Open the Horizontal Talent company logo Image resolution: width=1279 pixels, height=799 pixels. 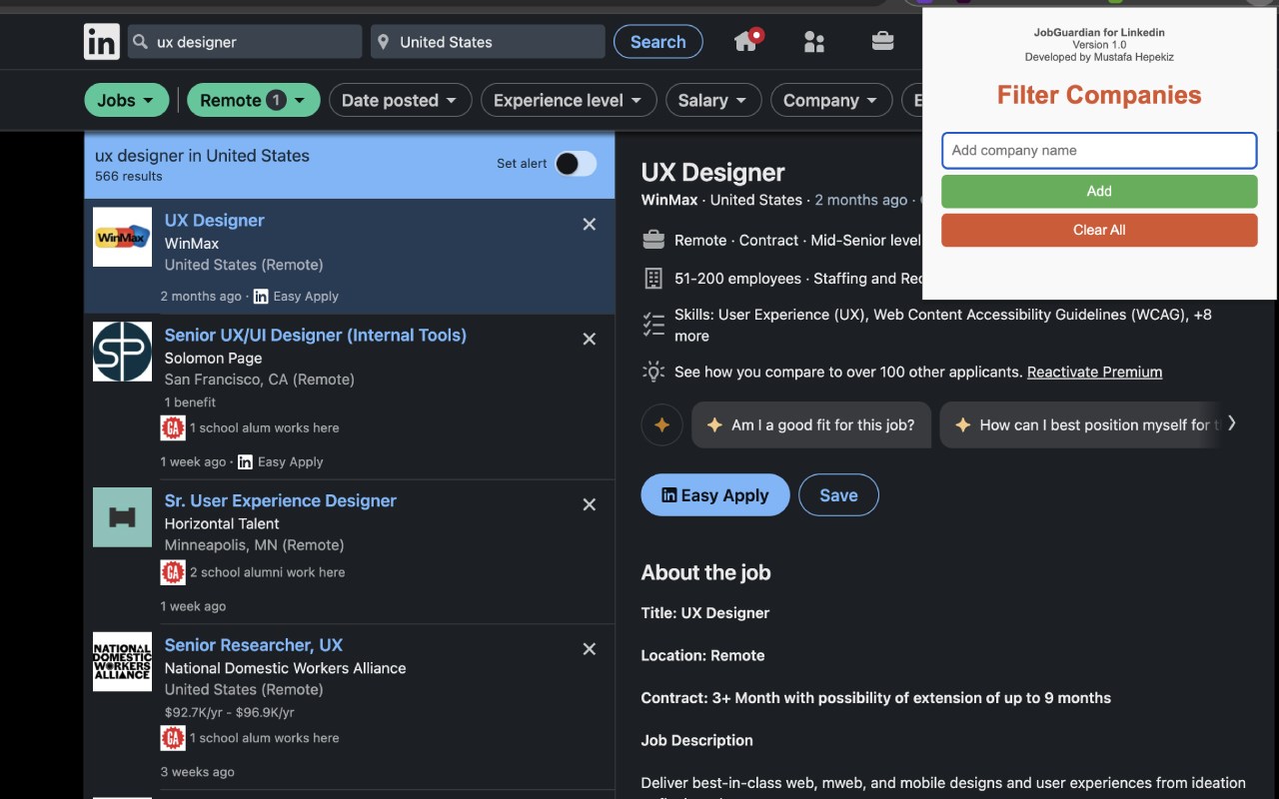pyautogui.click(x=122, y=517)
